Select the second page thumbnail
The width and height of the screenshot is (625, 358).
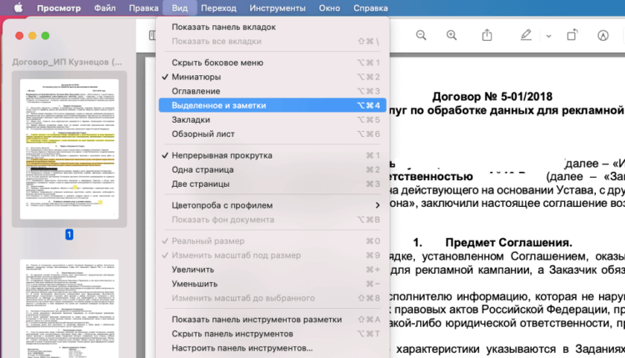coord(69,309)
